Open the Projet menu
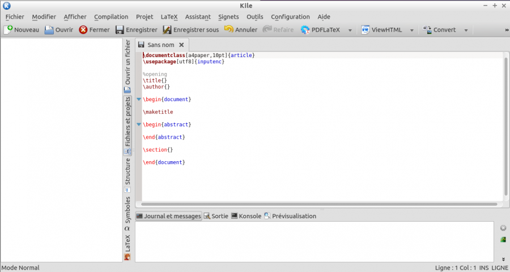Screen dimensions: 510x272 [x=144, y=17]
